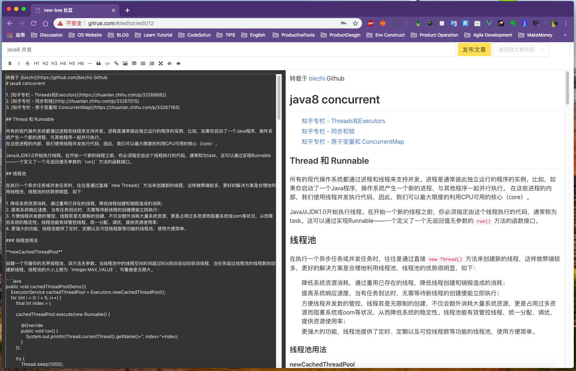
Task: Insert code block with code icon
Action: 108,64
